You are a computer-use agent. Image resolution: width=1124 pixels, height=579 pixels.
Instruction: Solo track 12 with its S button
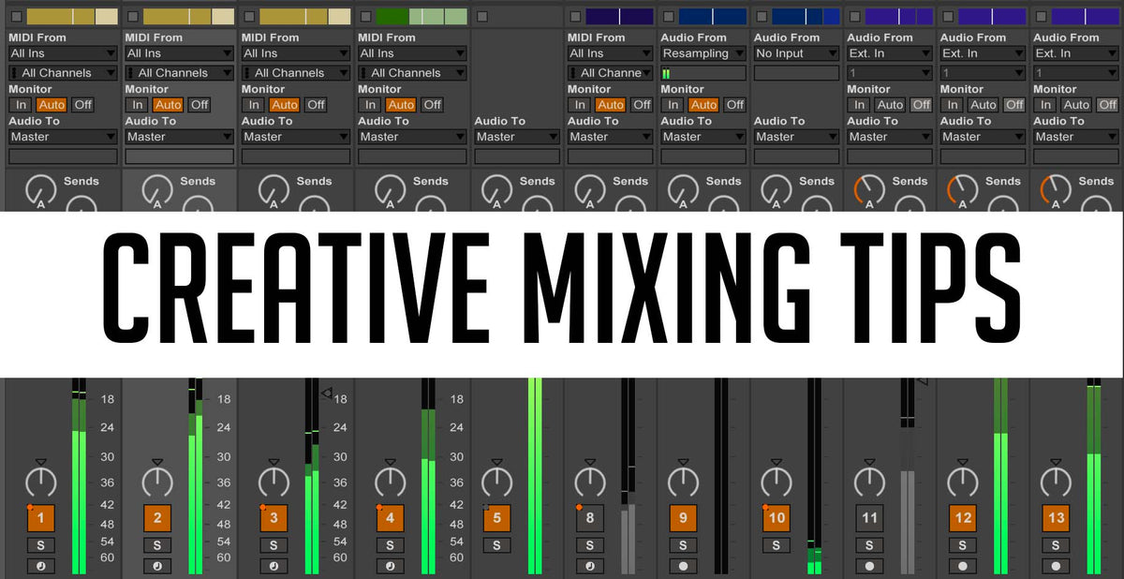point(963,545)
